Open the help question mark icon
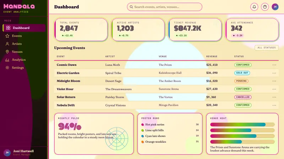Viewport: 284px width, 159px height. (265, 7)
